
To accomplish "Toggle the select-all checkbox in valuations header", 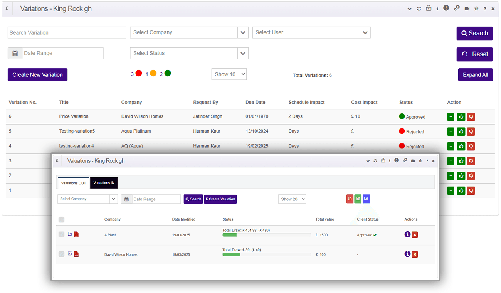I will [62, 219].
